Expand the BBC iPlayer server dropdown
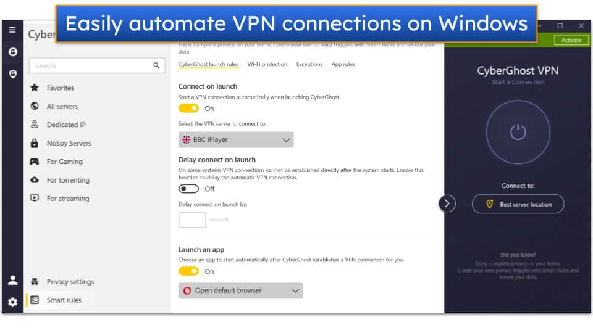Screen dimensions: 593x333 coord(236,140)
